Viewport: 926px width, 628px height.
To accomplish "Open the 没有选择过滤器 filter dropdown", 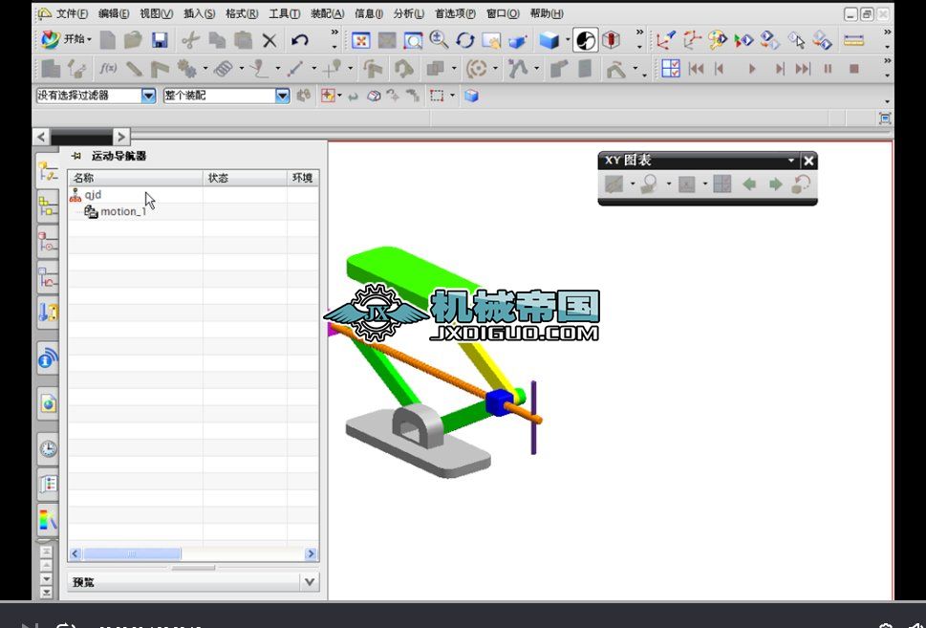I will point(149,96).
